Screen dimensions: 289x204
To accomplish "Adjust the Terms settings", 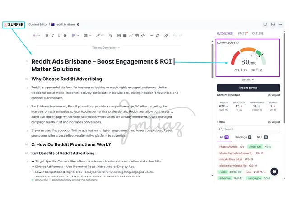I will [274, 122].
